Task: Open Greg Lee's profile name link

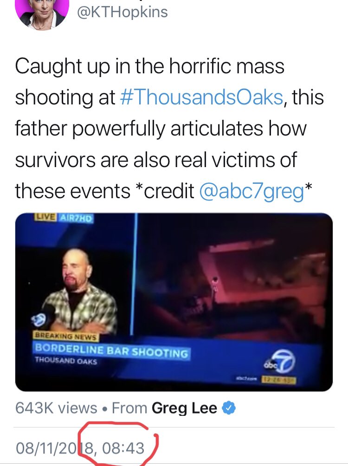Action: pos(184,408)
